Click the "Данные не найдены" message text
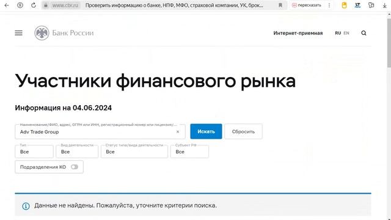Image resolution: width=391 pixels, height=220 pixels. click(x=126, y=205)
